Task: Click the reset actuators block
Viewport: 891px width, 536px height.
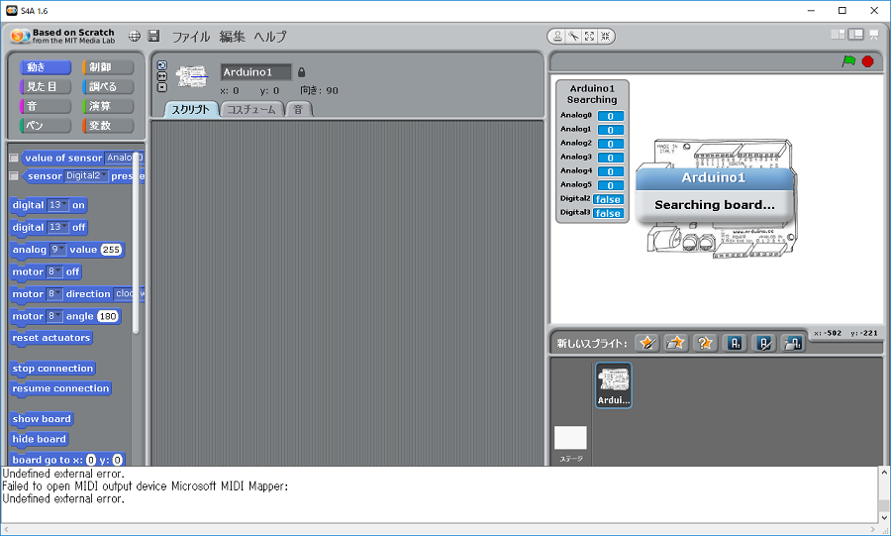Action: pos(51,338)
